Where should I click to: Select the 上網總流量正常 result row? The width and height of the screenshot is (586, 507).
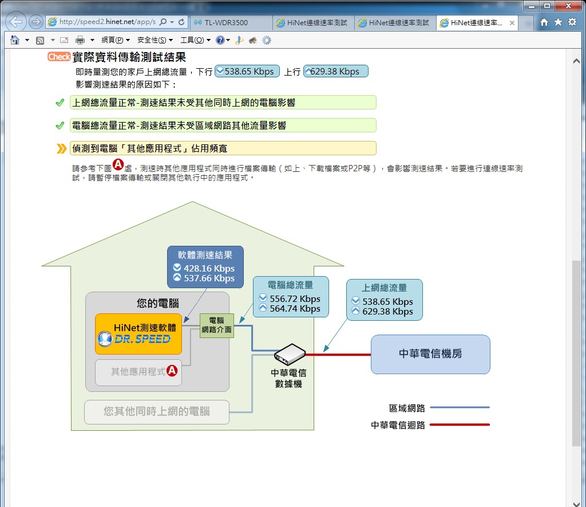tap(223, 103)
